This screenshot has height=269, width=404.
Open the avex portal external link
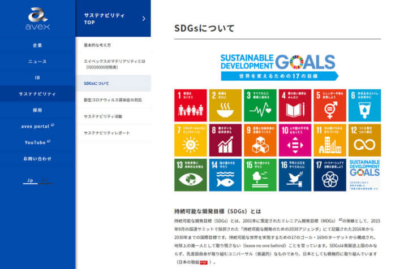[37, 126]
